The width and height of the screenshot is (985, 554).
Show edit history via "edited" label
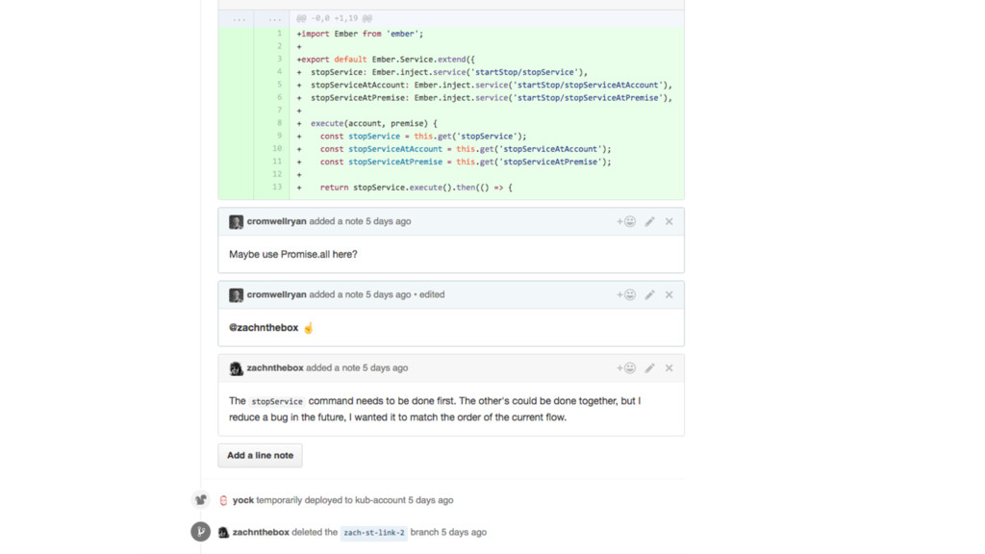pyautogui.click(x=432, y=294)
